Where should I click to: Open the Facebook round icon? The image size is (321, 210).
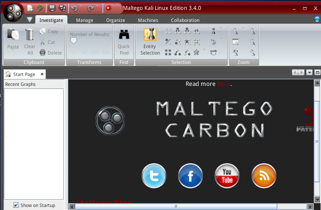190,176
